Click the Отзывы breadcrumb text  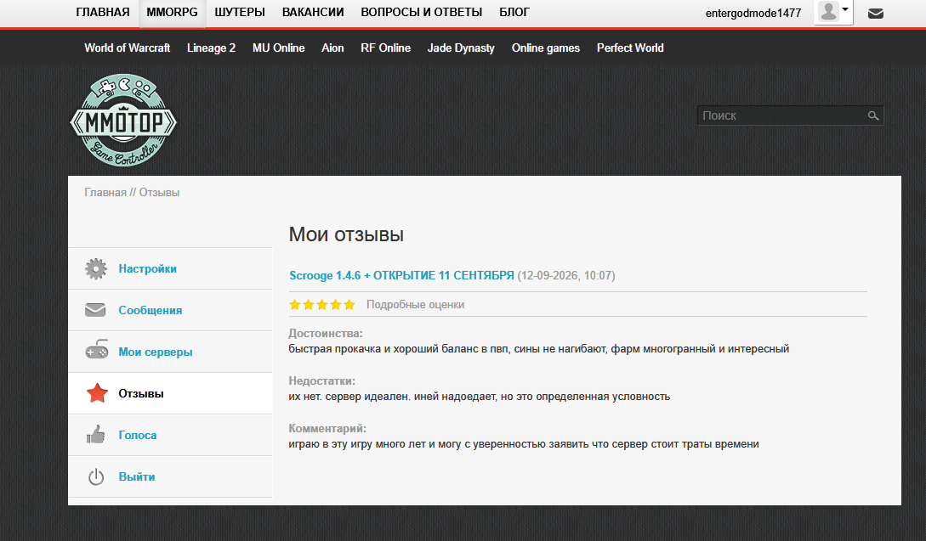pos(160,192)
